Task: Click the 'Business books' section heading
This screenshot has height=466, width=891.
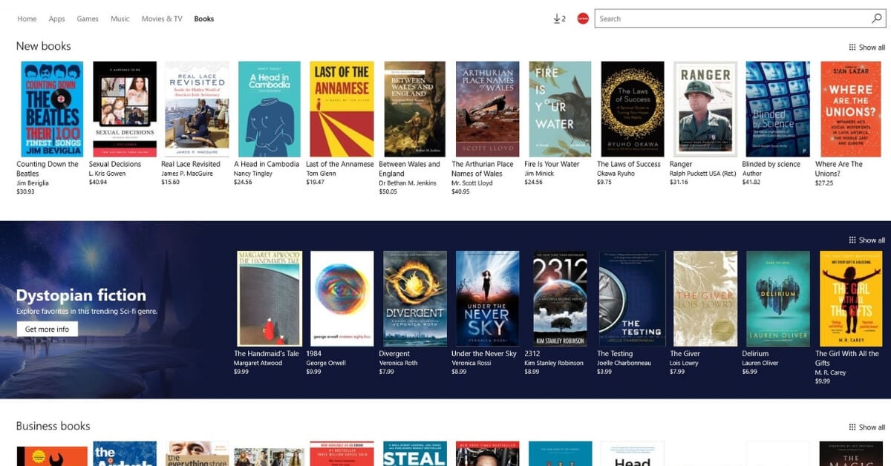Action: pyautogui.click(x=53, y=426)
